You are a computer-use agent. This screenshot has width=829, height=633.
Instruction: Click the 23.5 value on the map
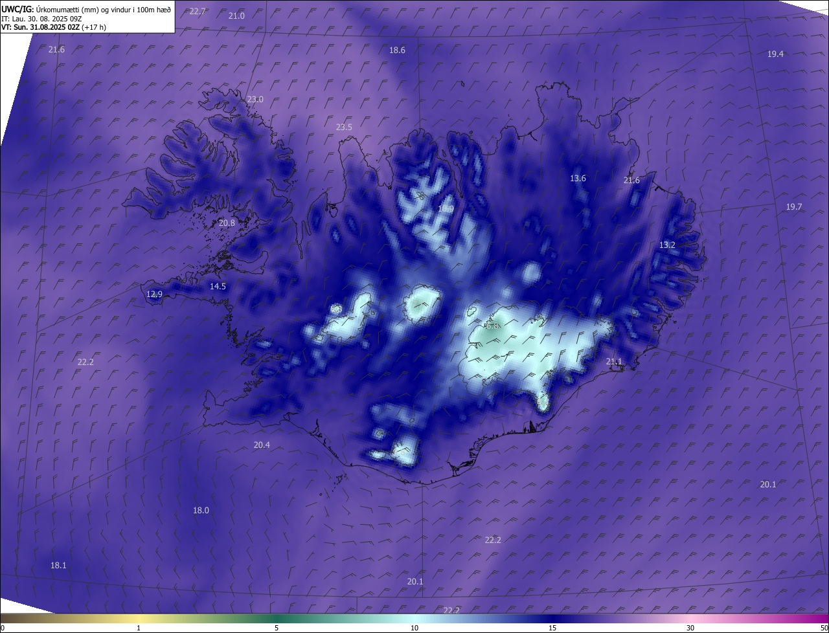pos(344,127)
